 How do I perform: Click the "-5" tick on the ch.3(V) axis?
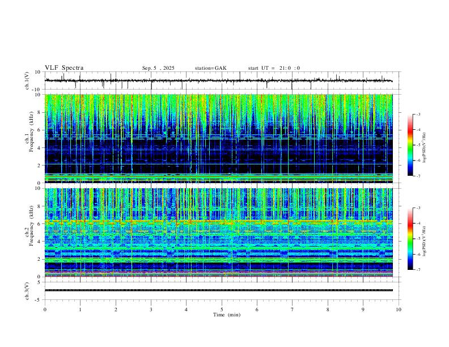click(39, 300)
